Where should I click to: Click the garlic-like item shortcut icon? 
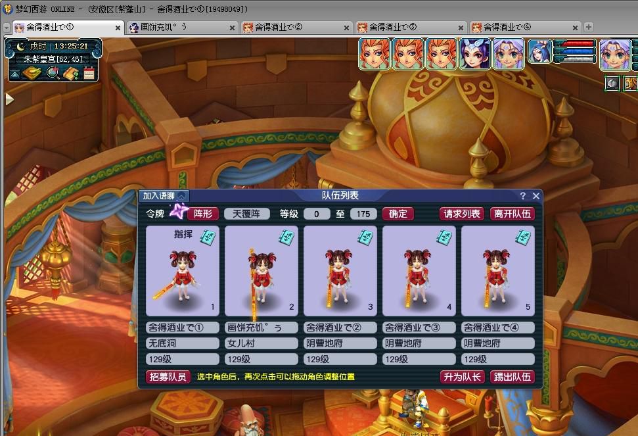coord(612,84)
